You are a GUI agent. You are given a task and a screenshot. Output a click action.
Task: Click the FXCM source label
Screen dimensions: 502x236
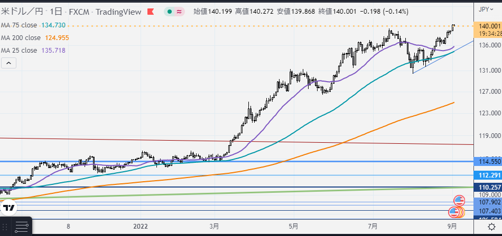tap(80, 12)
